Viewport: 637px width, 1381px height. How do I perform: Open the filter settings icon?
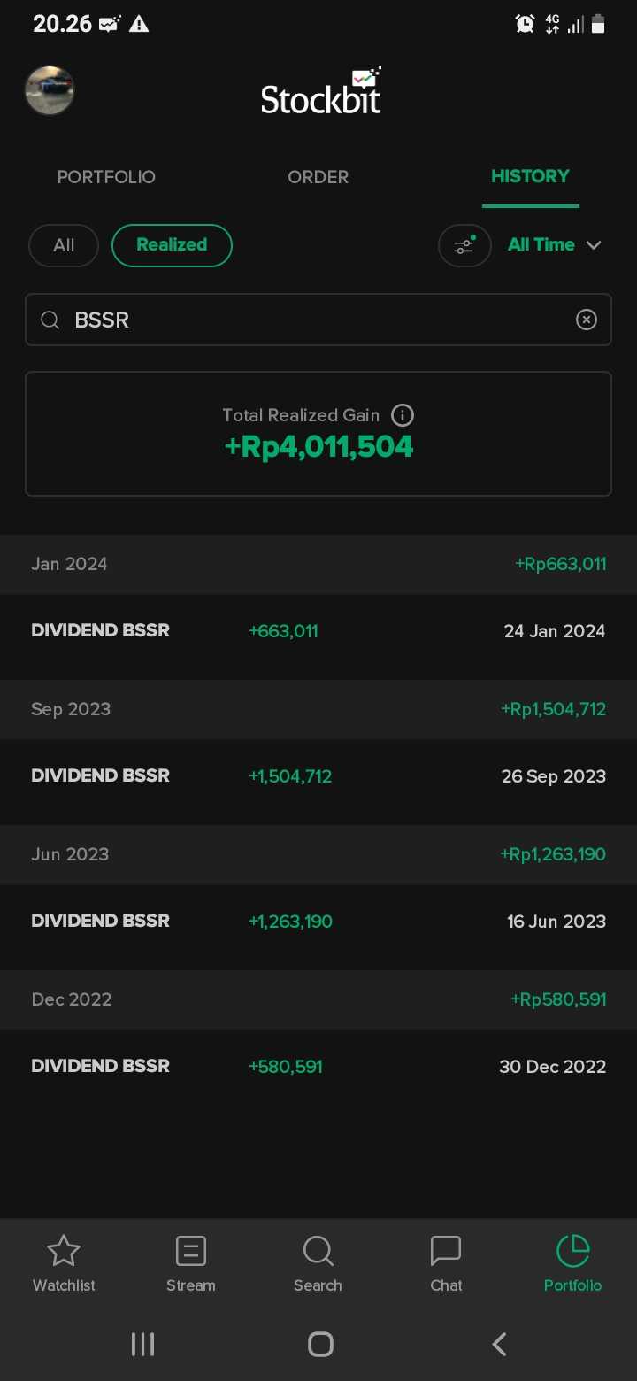[464, 245]
